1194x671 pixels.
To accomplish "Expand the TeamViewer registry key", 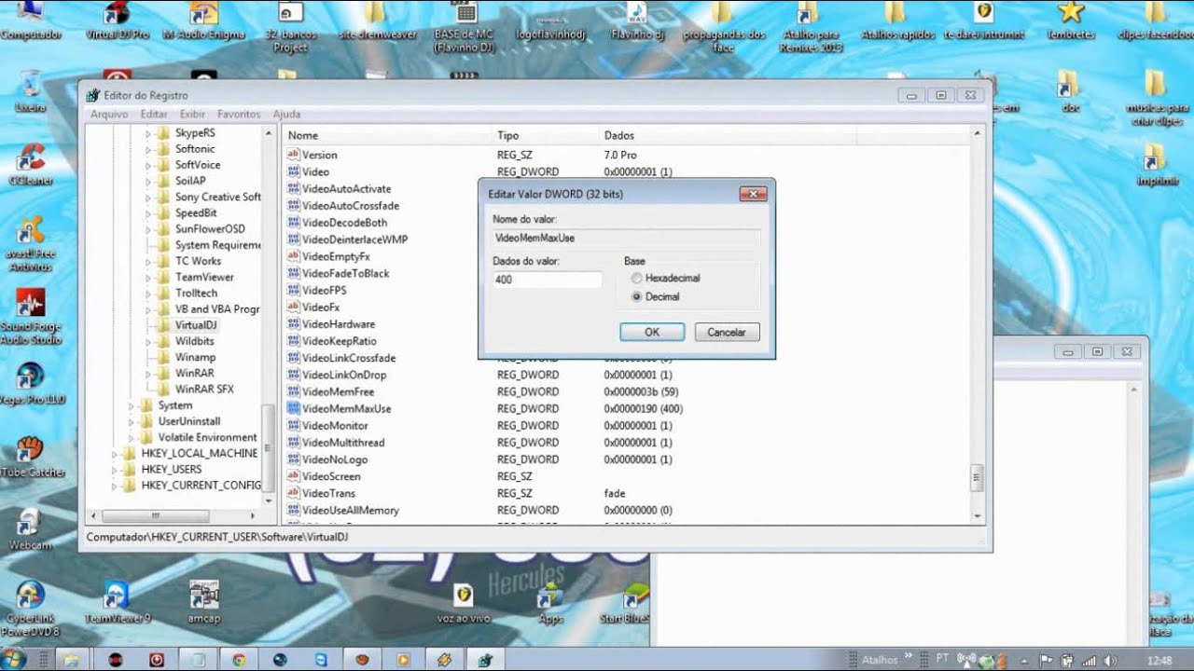I will click(147, 277).
